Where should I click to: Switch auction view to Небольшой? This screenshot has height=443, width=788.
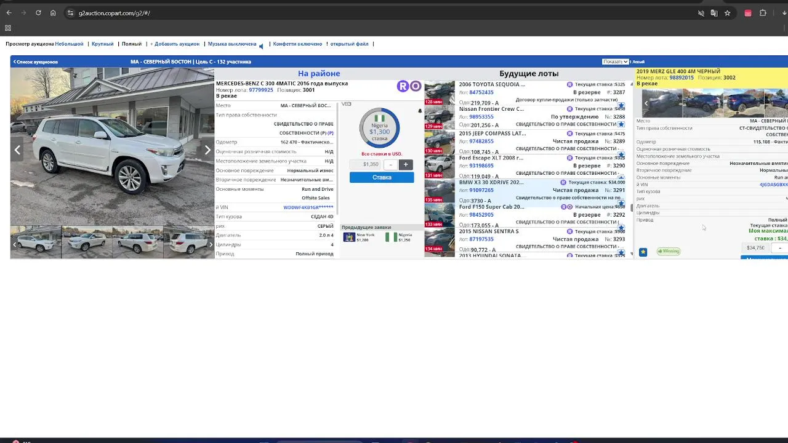(69, 44)
